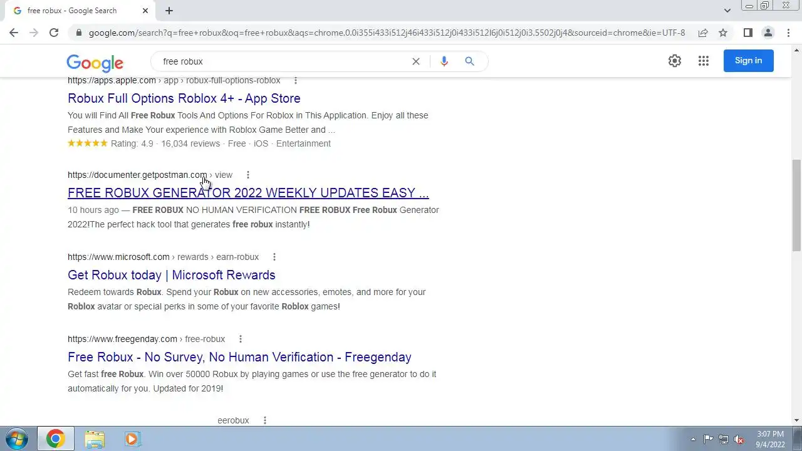Start voice search with microphone

click(444, 61)
